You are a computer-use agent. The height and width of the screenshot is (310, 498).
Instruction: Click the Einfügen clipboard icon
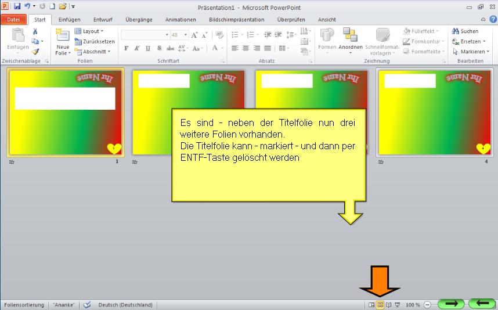pos(17,37)
